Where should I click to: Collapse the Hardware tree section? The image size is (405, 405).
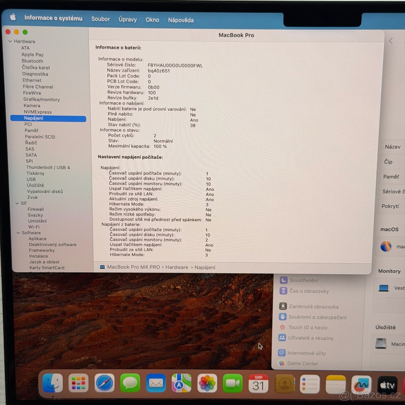coord(10,42)
